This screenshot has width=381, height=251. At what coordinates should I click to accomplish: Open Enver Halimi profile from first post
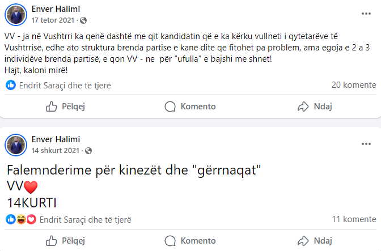point(56,8)
